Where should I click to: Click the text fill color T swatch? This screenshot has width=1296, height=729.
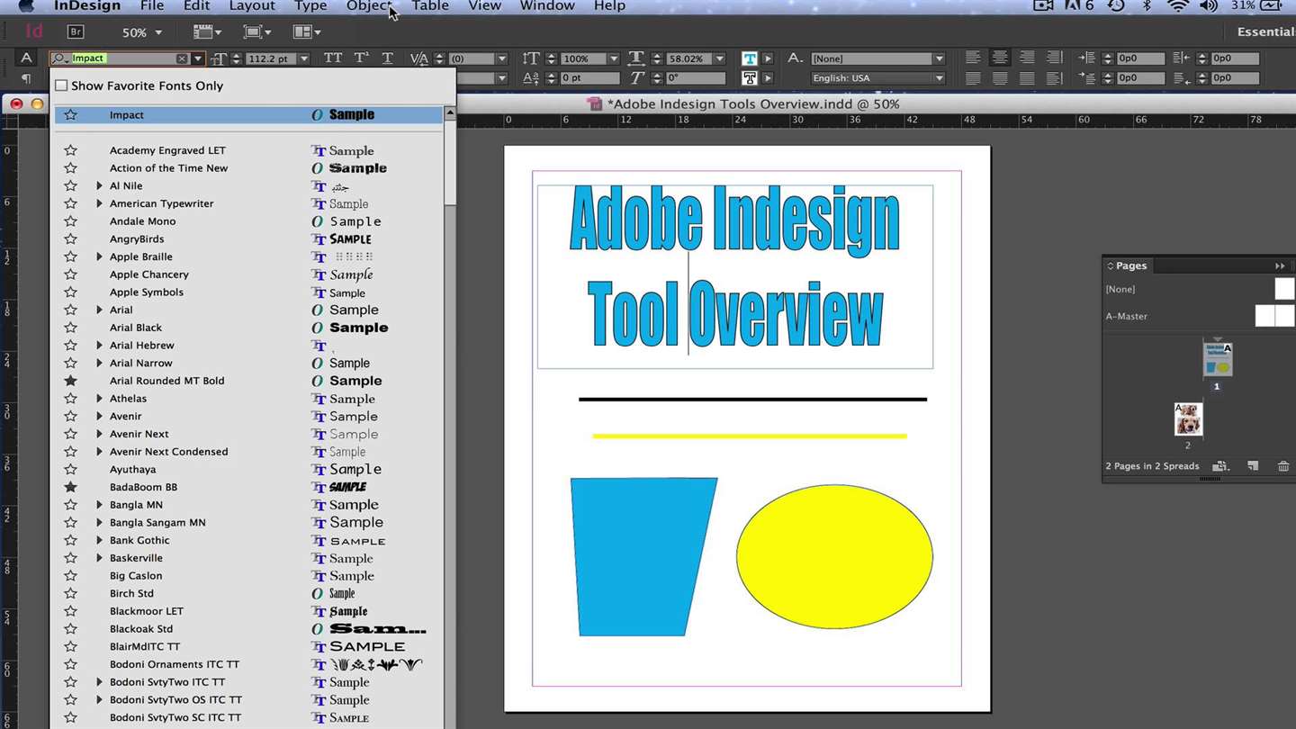(749, 58)
